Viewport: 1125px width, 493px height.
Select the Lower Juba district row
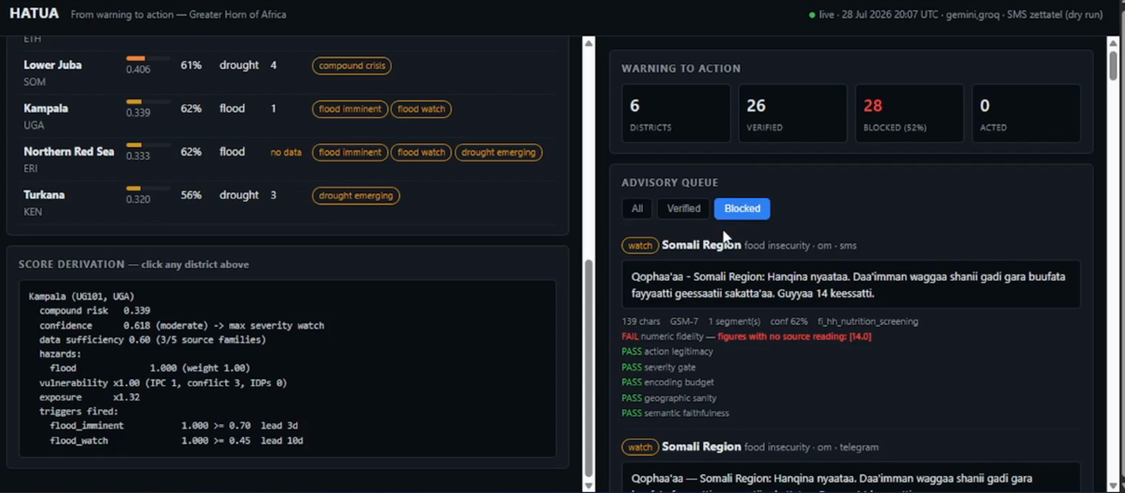click(x=288, y=73)
